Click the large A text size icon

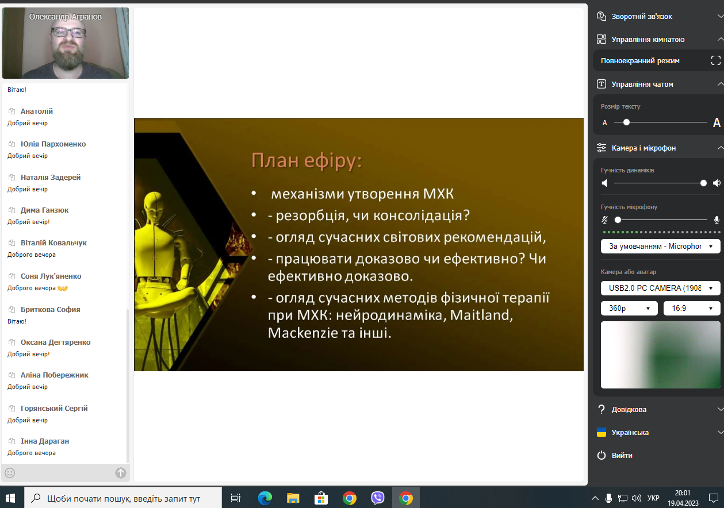[x=717, y=122]
